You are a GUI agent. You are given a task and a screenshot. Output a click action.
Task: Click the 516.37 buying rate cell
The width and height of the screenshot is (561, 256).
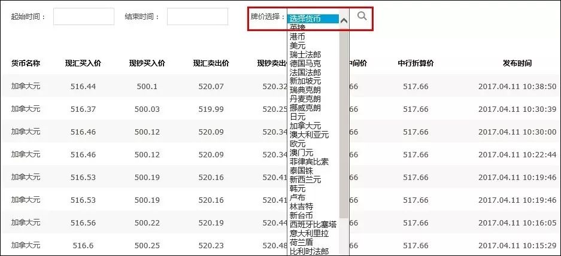83,109
